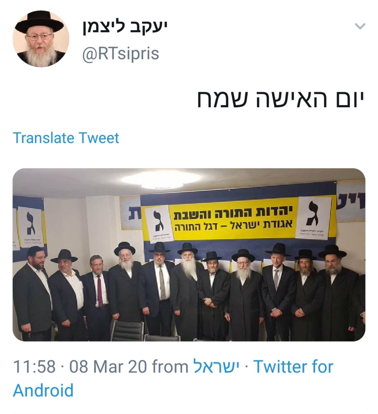Tap the white-bearded man at photo center

tap(187, 291)
